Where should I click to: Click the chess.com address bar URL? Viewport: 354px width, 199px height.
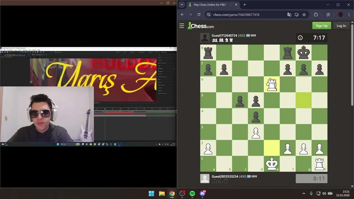[236, 15]
